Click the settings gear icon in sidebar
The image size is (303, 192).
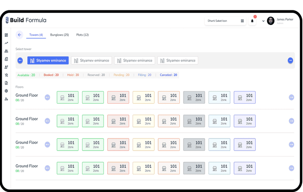tap(6, 91)
